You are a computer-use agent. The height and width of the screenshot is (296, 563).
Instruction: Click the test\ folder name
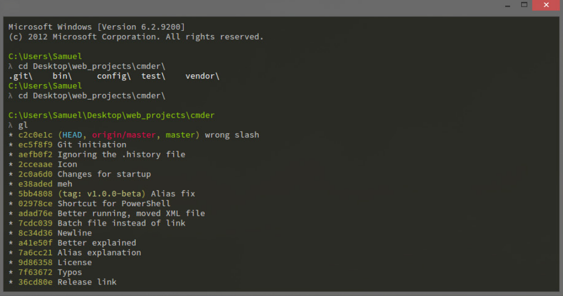point(153,76)
